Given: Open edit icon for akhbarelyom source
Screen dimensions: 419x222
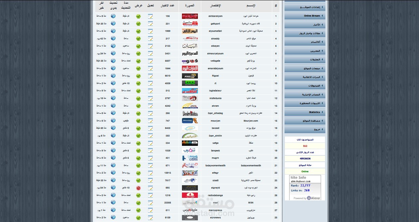Looking at the screenshot, I should coord(150,16).
